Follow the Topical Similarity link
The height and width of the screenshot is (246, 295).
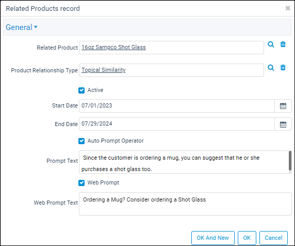pos(103,70)
